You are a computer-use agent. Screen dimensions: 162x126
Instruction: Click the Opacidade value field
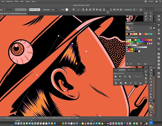(x=54, y=10)
